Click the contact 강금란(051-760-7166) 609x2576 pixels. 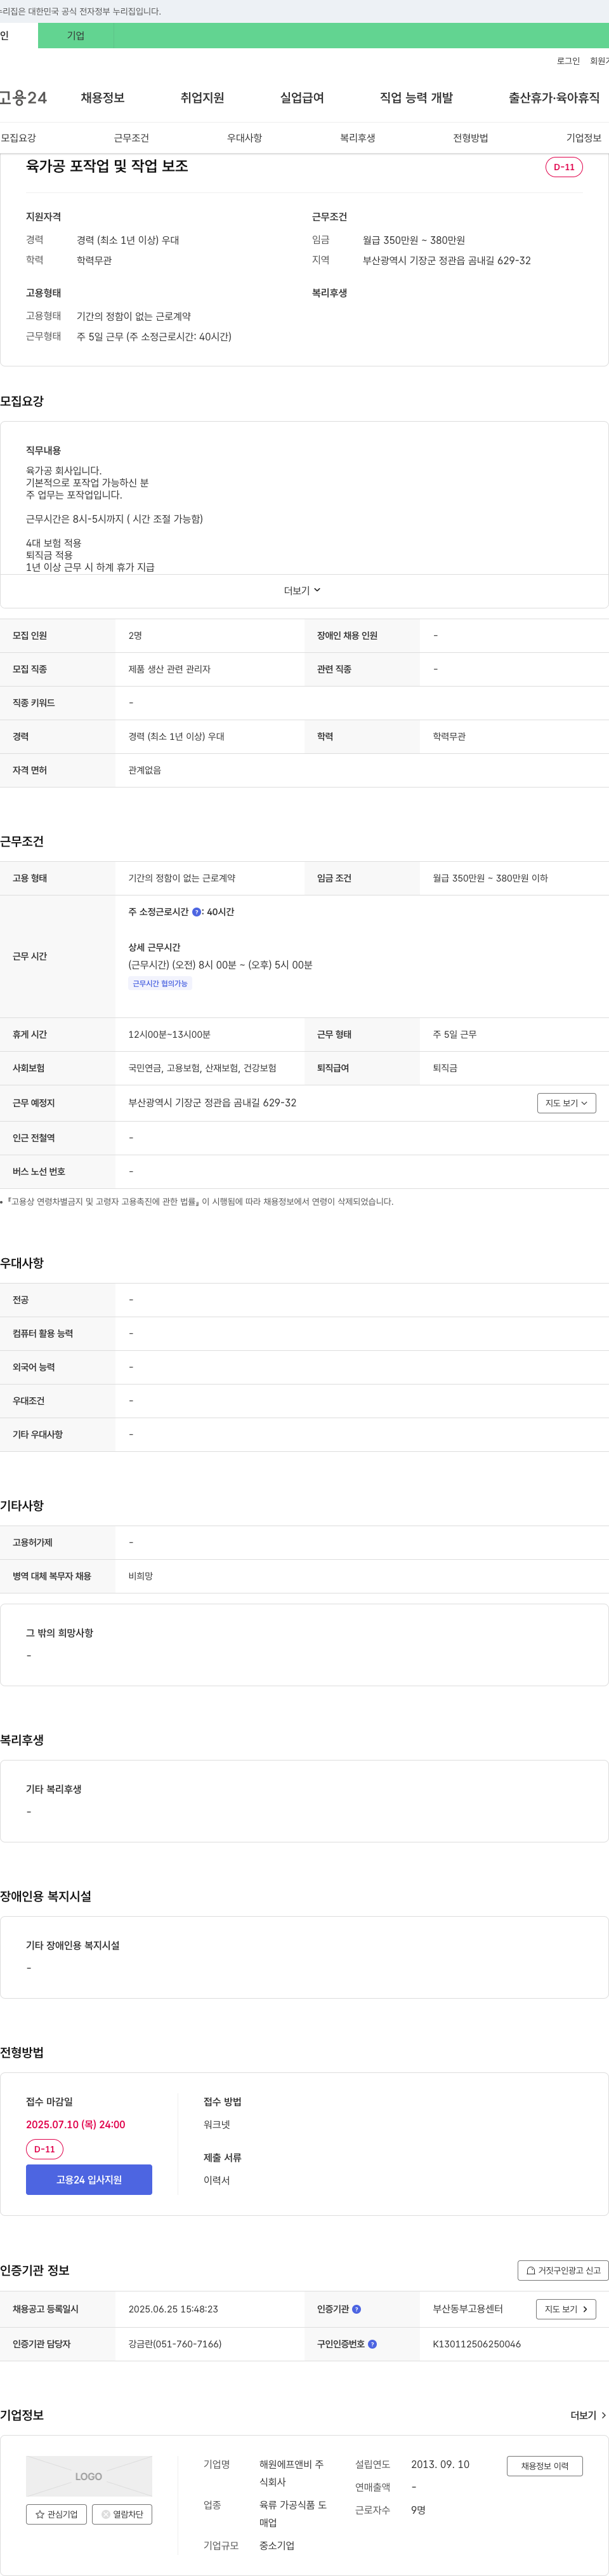click(174, 2344)
